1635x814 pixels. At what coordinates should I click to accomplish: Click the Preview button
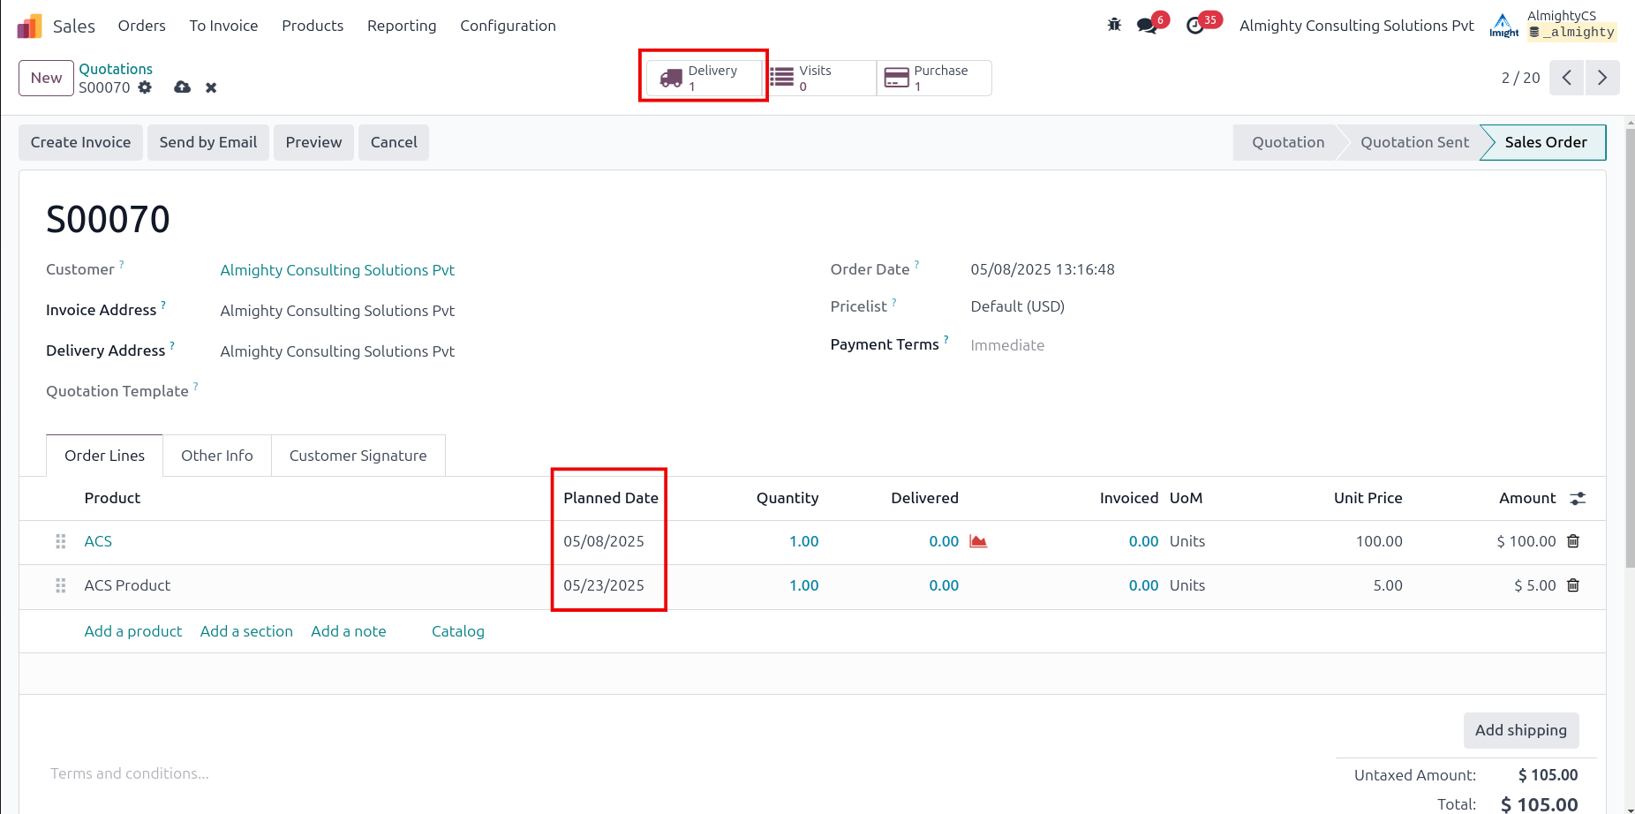pyautogui.click(x=313, y=142)
